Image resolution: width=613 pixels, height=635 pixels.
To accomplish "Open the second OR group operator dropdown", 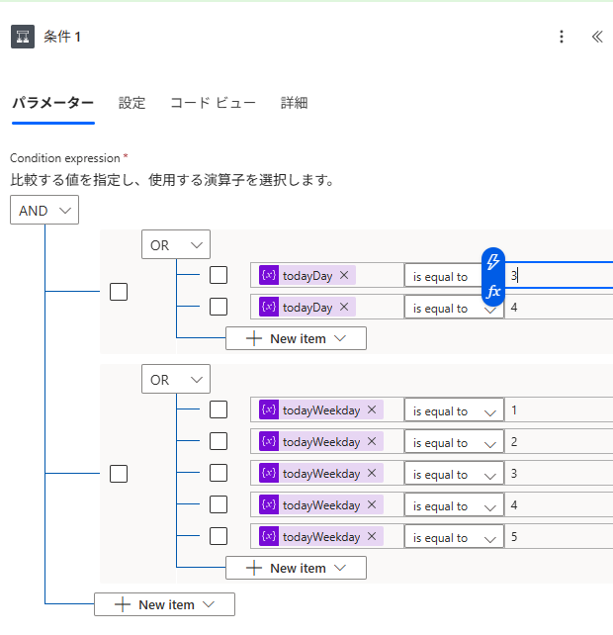I will pyautogui.click(x=176, y=379).
